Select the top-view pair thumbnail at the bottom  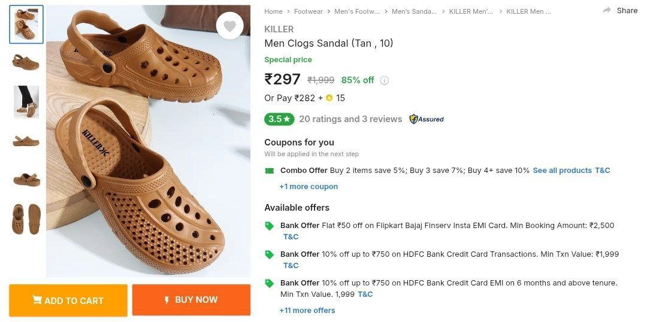26,218
